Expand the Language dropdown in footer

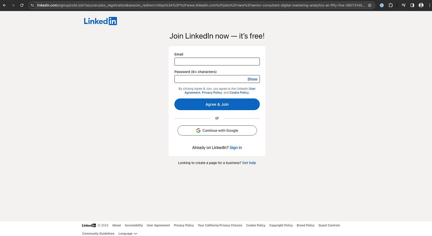pos(128,234)
